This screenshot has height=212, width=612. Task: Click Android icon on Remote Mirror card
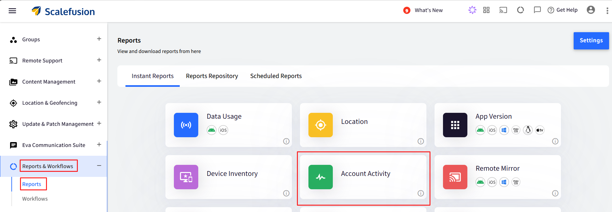(x=480, y=182)
